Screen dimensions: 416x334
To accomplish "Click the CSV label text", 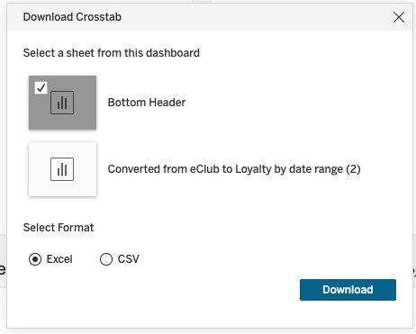I will [129, 259].
